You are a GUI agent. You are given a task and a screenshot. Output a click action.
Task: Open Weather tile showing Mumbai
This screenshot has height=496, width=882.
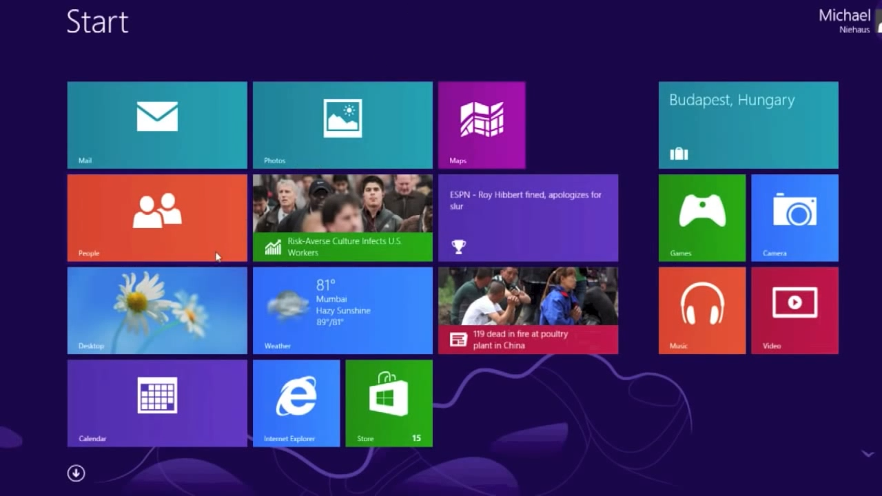(342, 311)
